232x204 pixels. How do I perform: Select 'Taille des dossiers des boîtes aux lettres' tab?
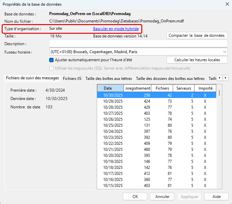[x=170, y=79]
